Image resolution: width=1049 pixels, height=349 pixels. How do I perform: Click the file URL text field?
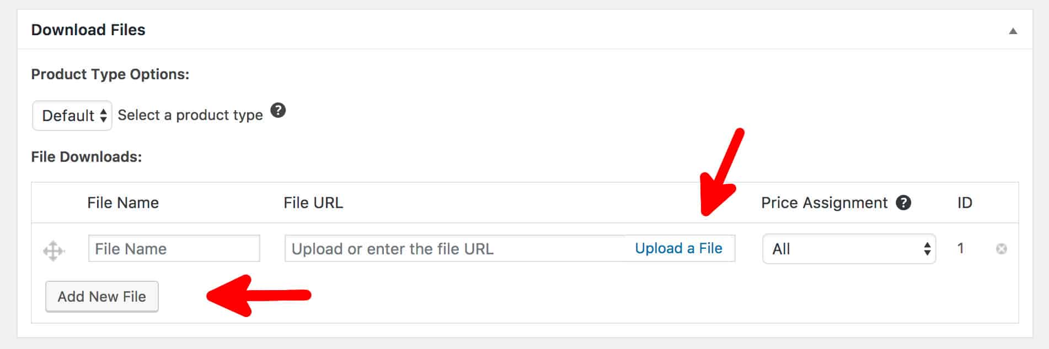click(456, 248)
